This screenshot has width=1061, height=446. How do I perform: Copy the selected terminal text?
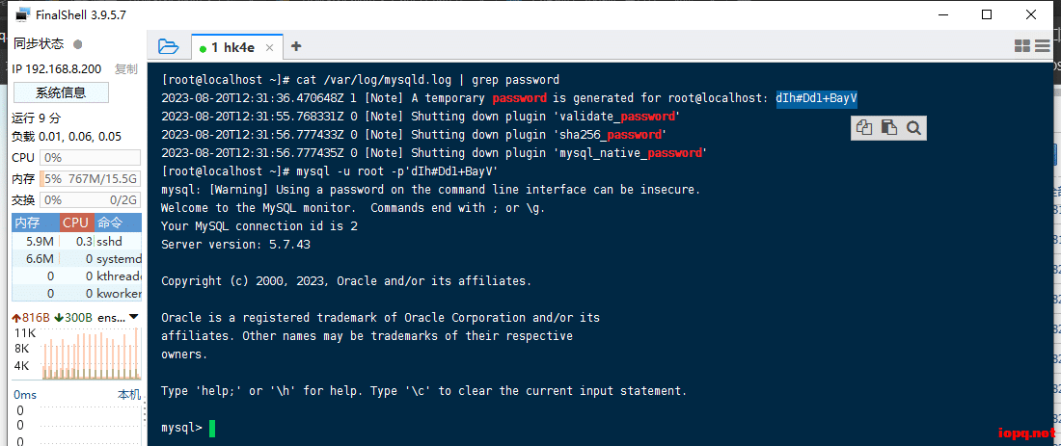pyautogui.click(x=864, y=127)
